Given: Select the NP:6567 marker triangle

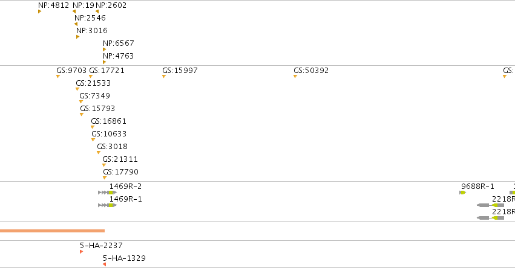Looking at the screenshot, I should click(104, 49).
